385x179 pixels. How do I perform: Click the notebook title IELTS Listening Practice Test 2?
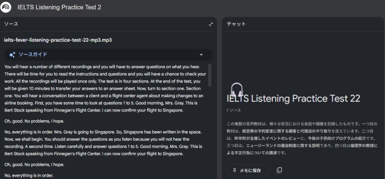(59, 8)
